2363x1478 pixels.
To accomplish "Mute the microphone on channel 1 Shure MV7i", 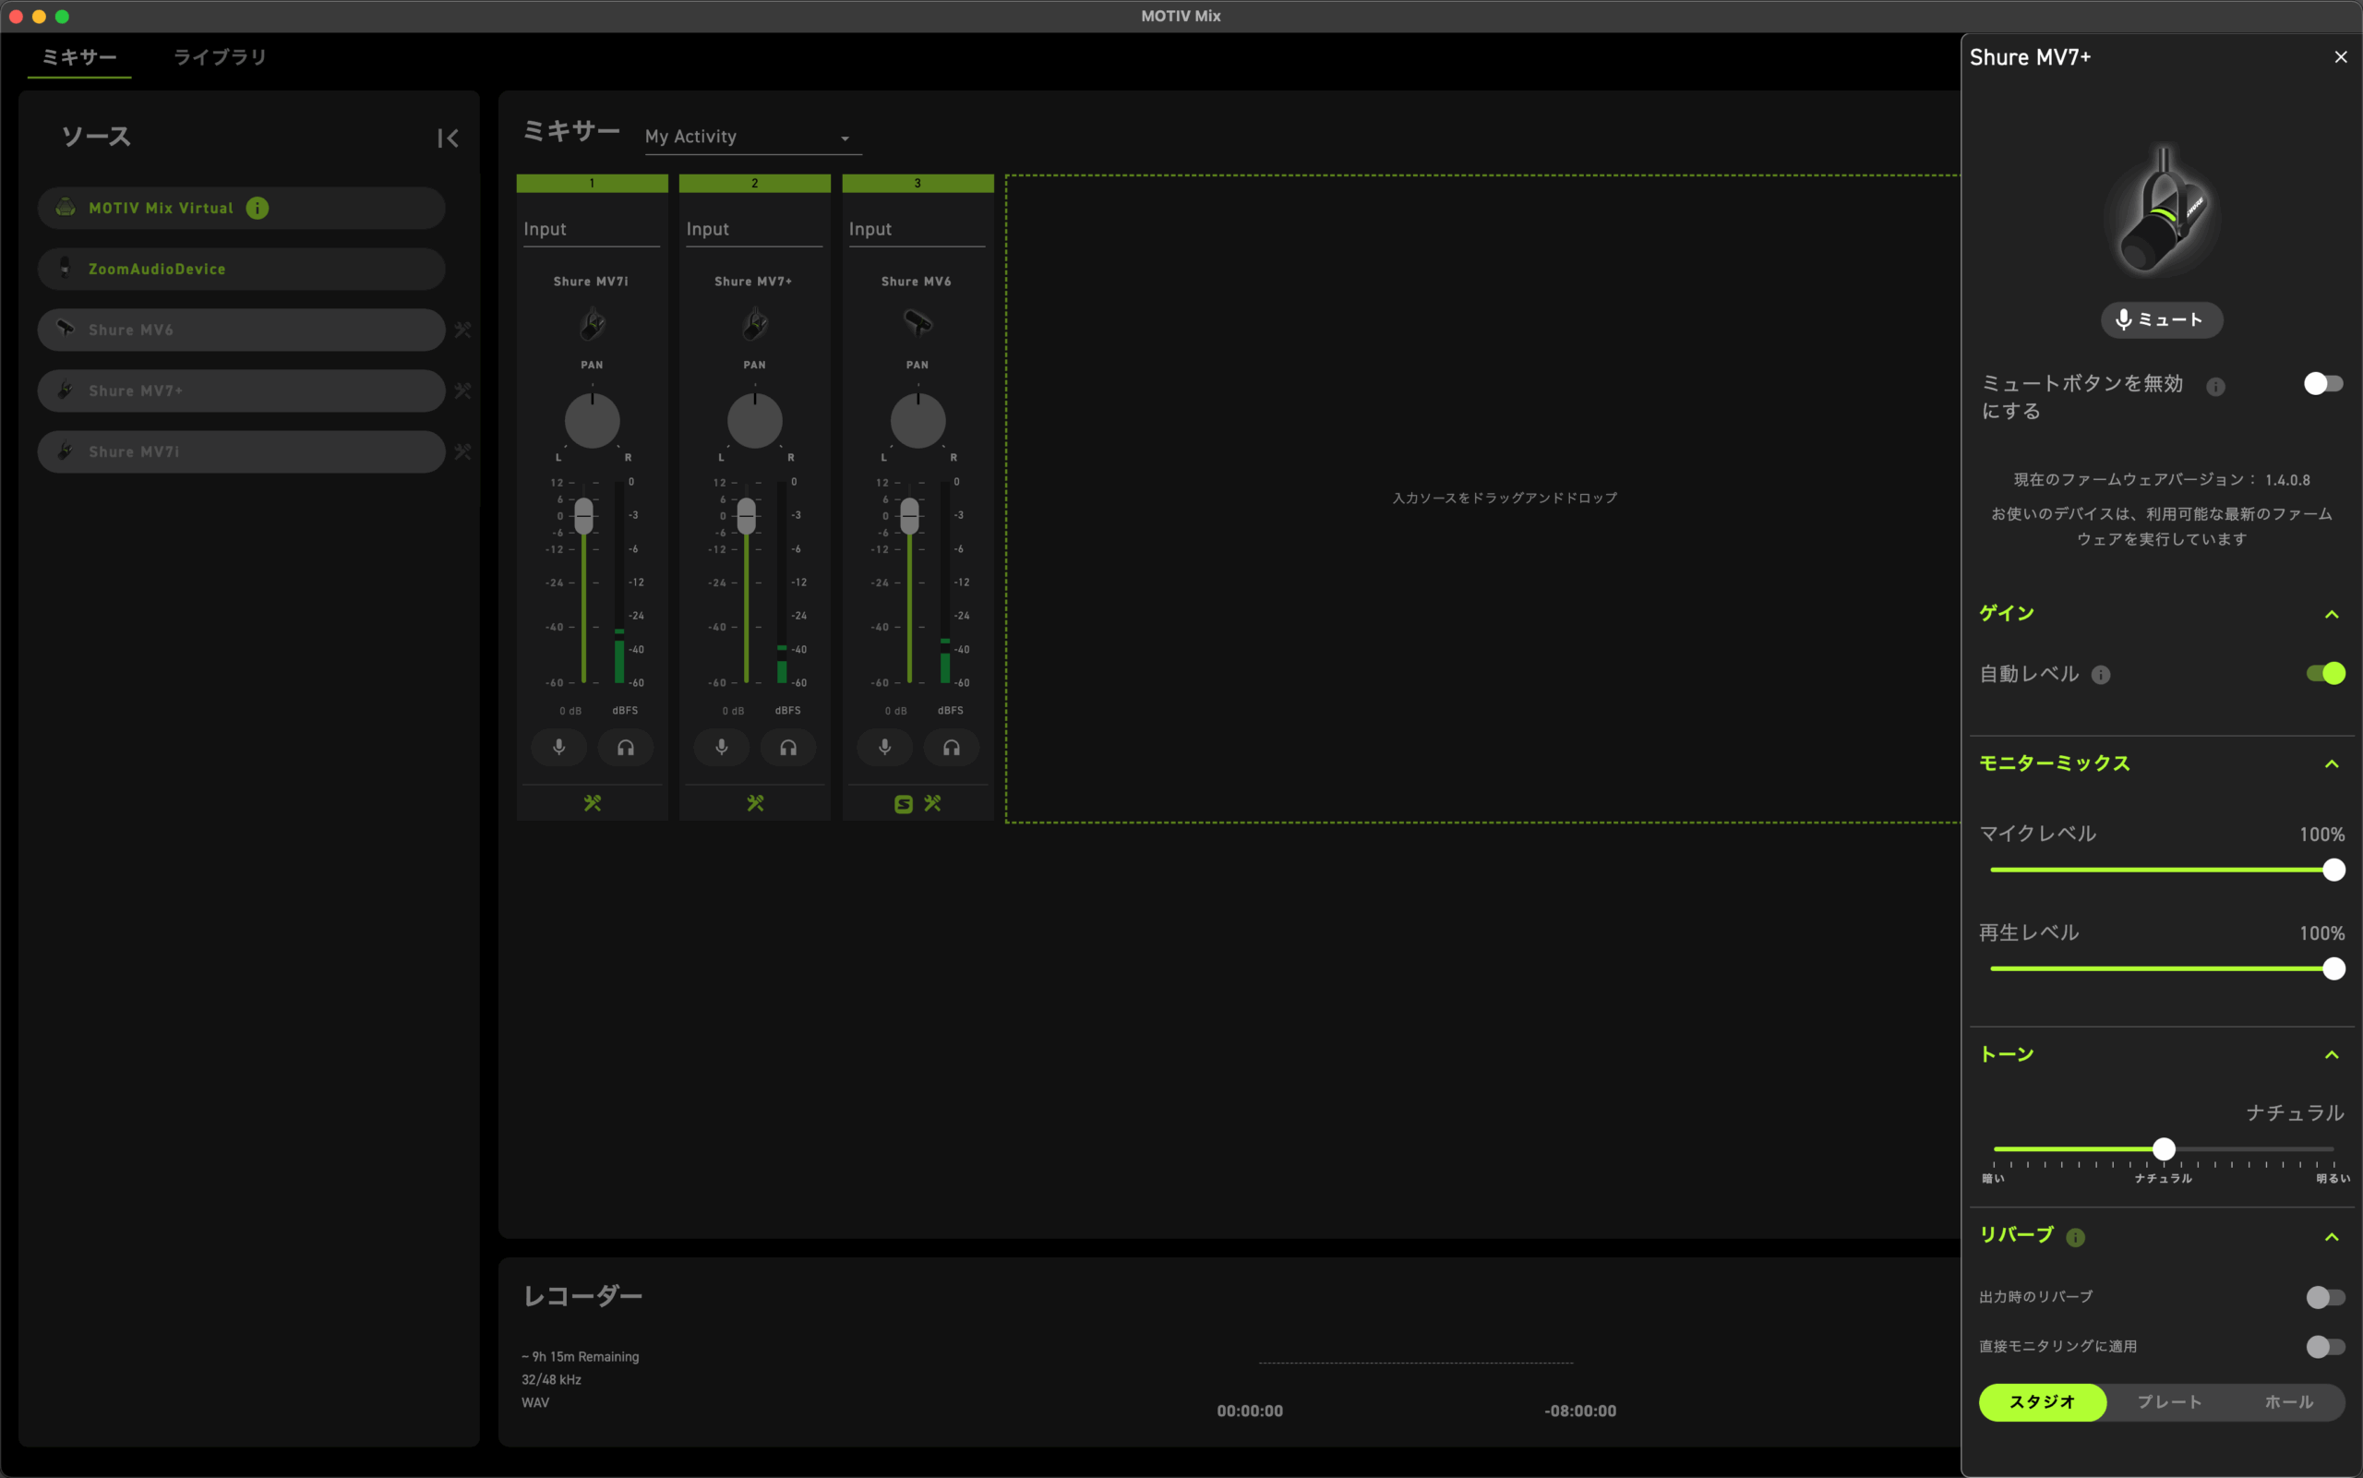I will pyautogui.click(x=559, y=747).
